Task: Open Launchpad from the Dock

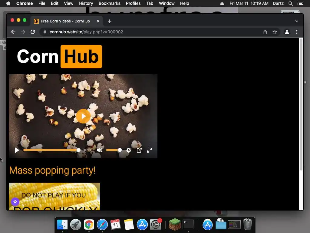Action: point(75,225)
